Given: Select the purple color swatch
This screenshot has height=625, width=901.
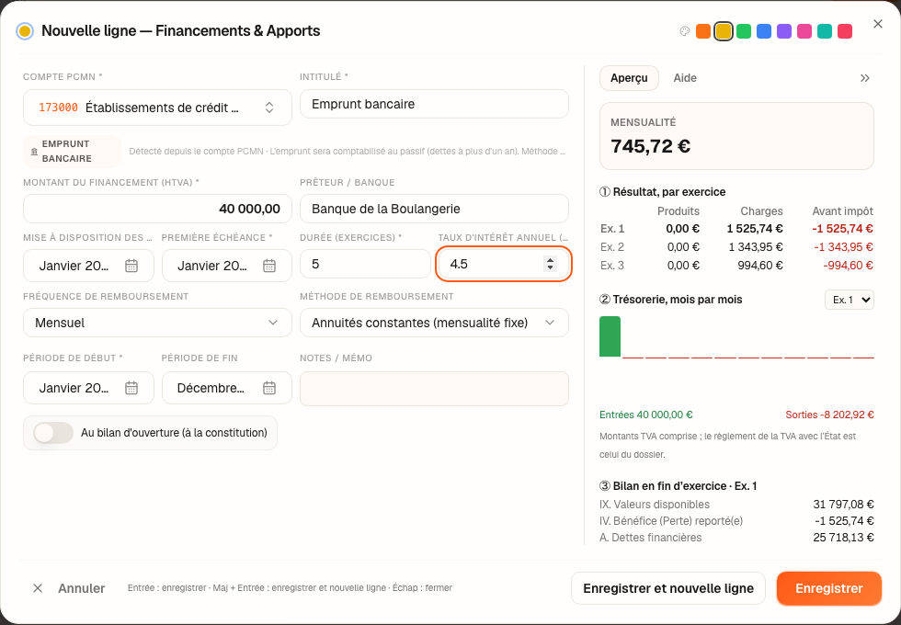Looking at the screenshot, I should (783, 31).
